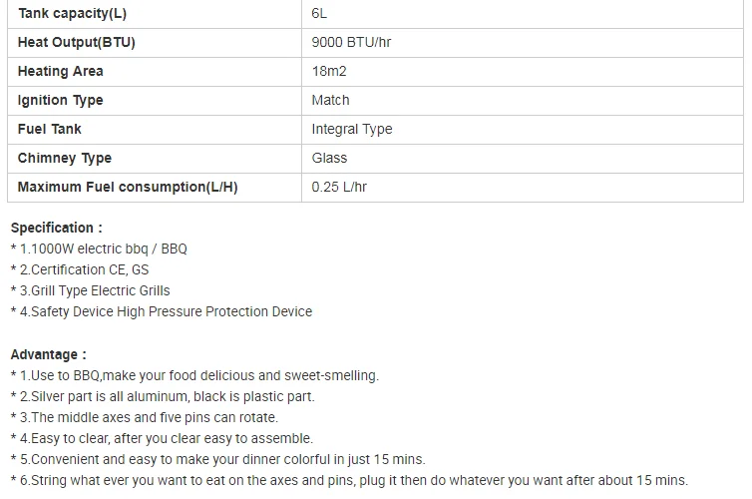Click the Heat Output(BTU) row label
The height and width of the screenshot is (499, 752).
[155, 43]
